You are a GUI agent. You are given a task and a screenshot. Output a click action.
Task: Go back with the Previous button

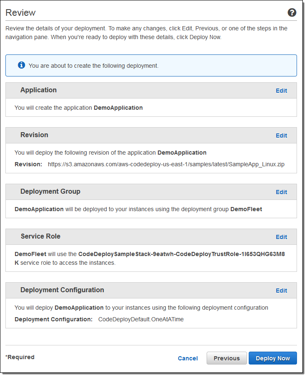(x=227, y=358)
